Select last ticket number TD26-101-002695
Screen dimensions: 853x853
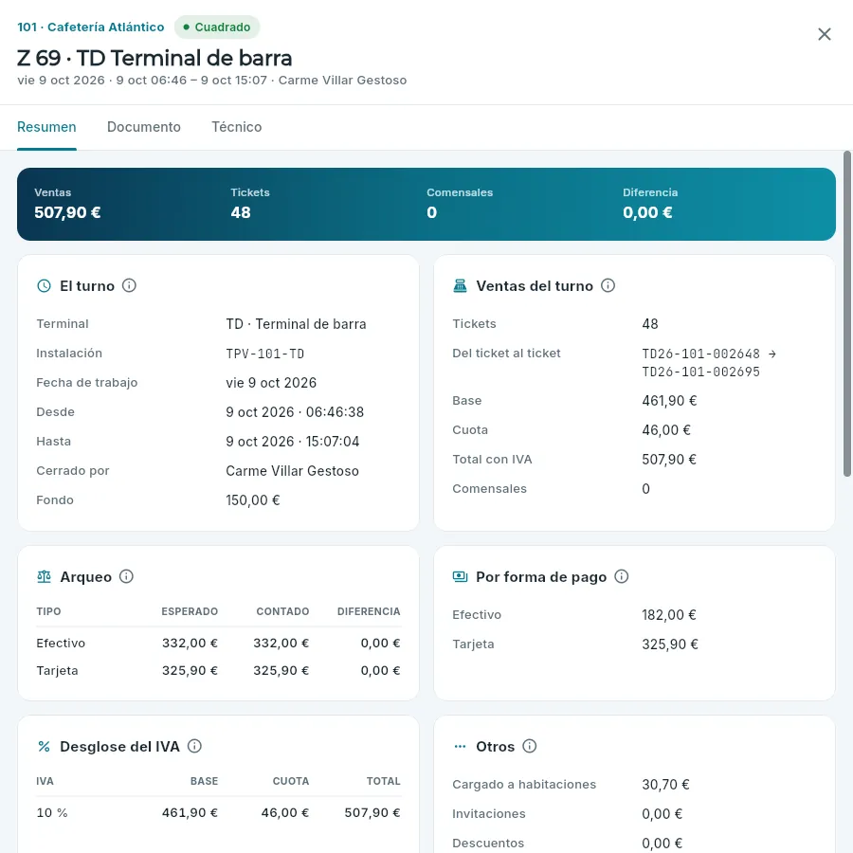point(700,372)
